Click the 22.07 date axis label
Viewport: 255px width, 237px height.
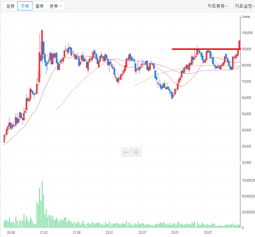142,232
